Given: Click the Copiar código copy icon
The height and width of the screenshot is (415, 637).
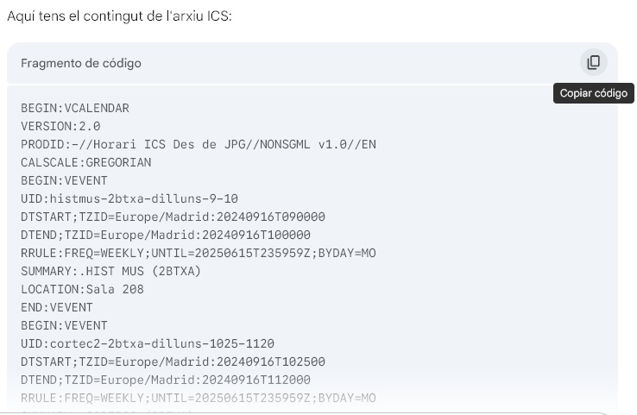Looking at the screenshot, I should pyautogui.click(x=594, y=62).
